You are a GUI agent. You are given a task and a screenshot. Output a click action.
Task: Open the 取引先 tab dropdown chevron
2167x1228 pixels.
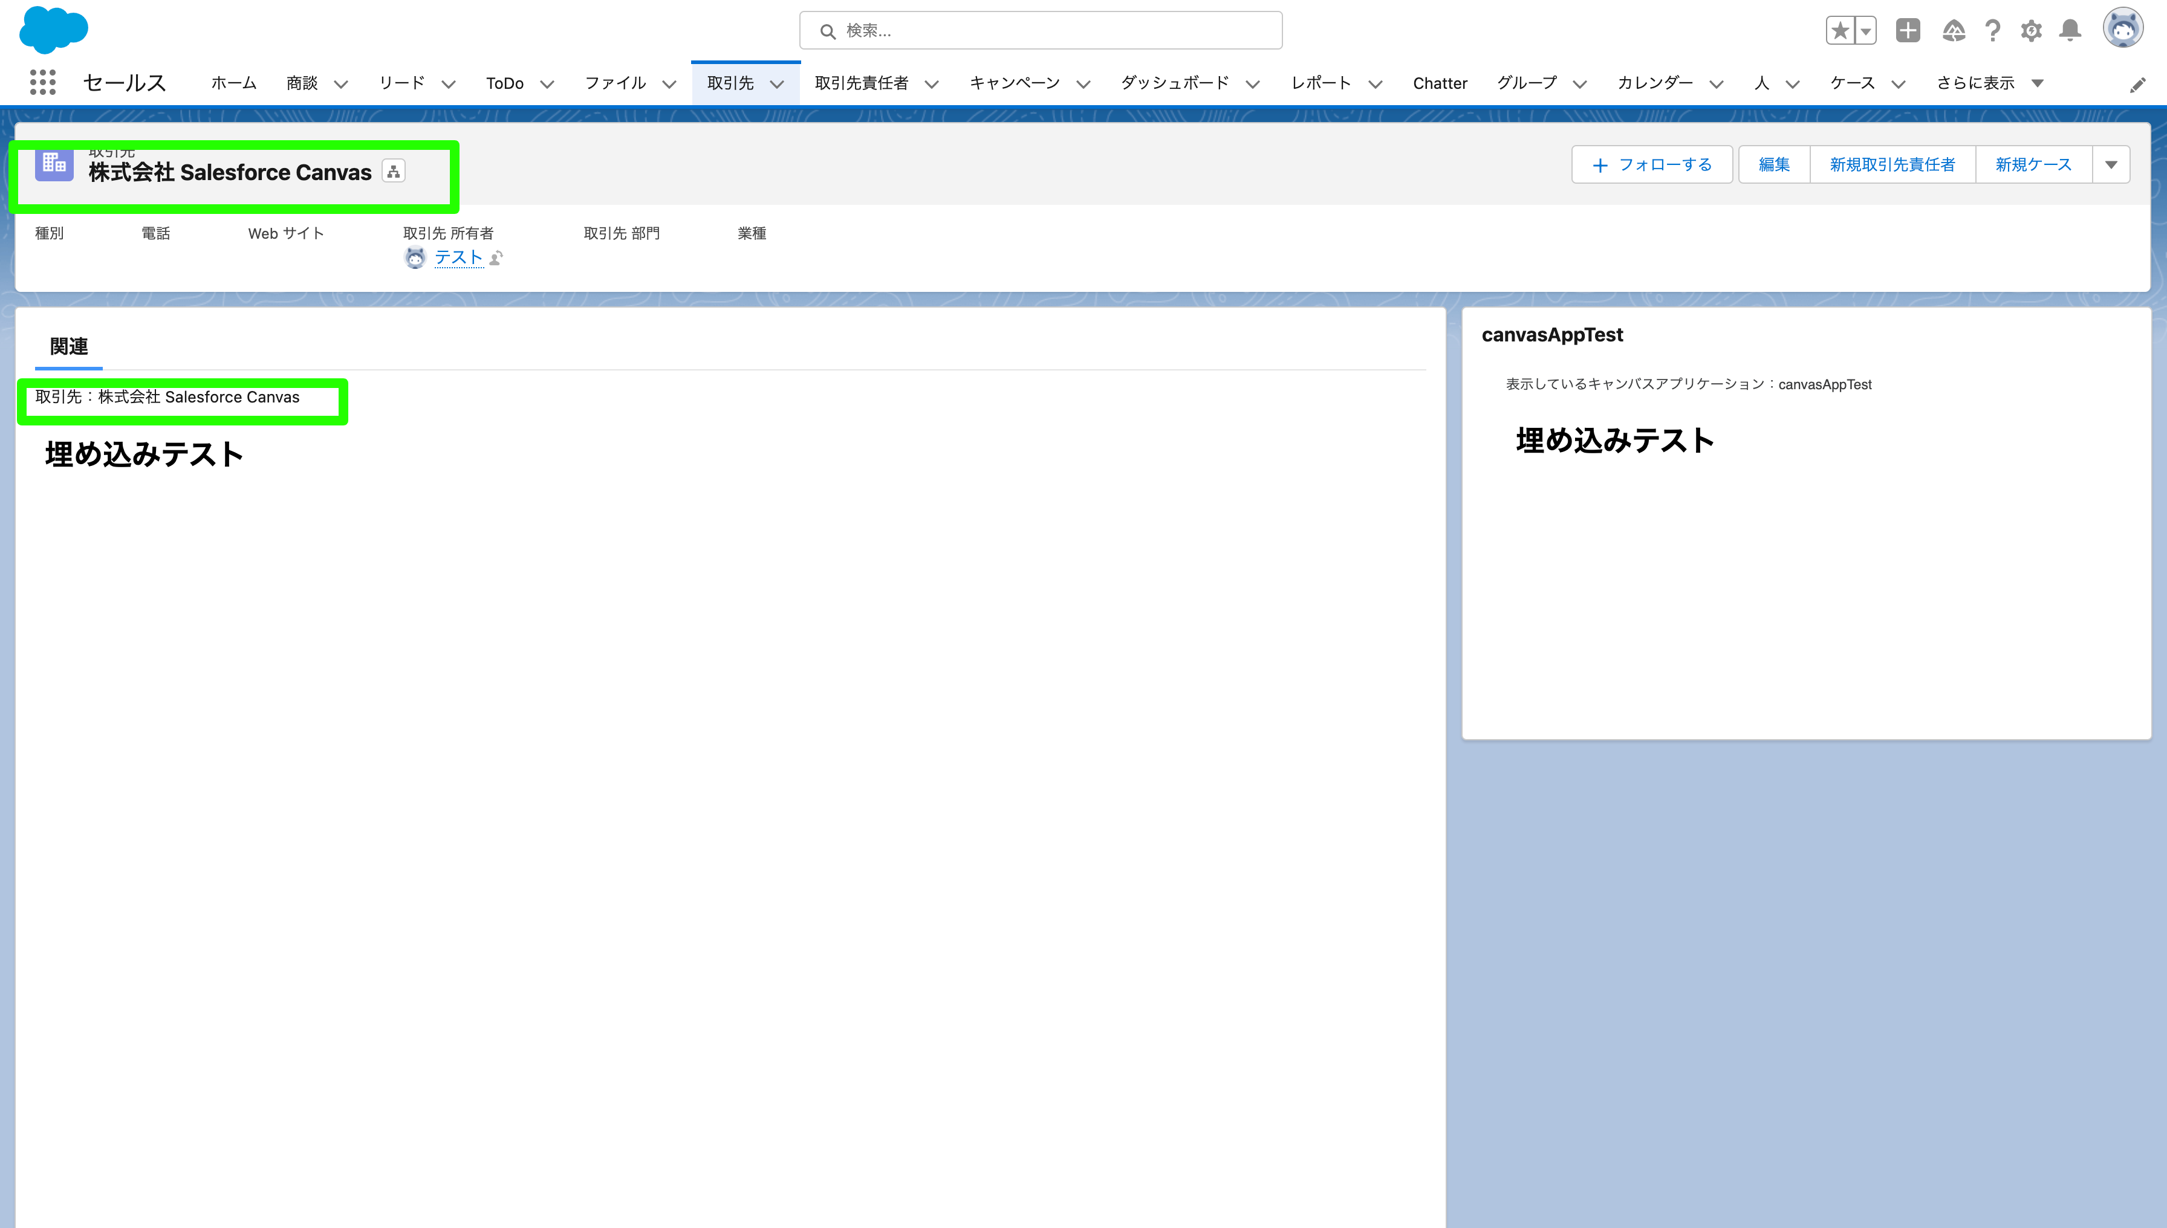tap(777, 83)
